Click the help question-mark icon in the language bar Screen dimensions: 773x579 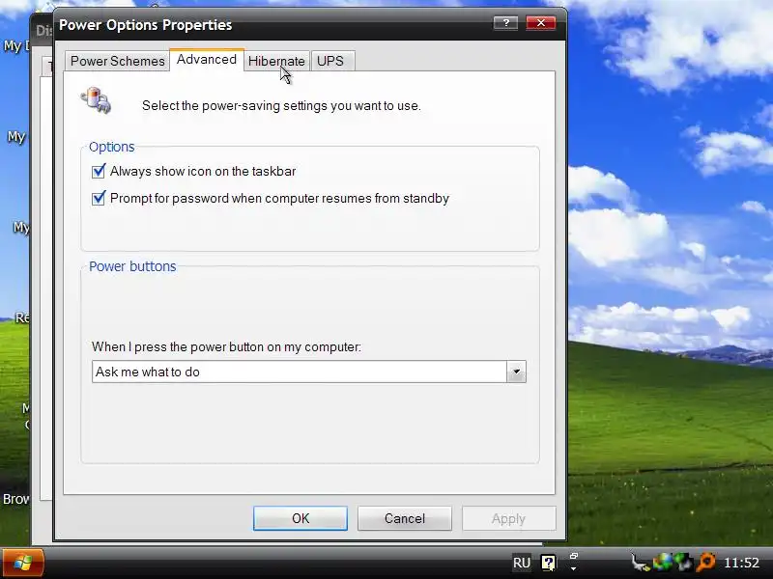[x=548, y=563]
